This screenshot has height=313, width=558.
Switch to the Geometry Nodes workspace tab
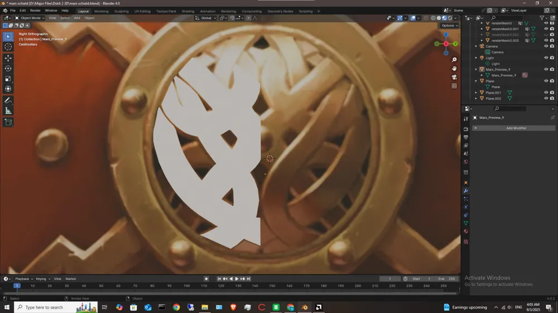pos(281,11)
